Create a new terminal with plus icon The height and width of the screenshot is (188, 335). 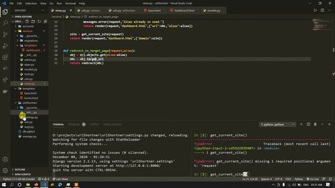301,124
